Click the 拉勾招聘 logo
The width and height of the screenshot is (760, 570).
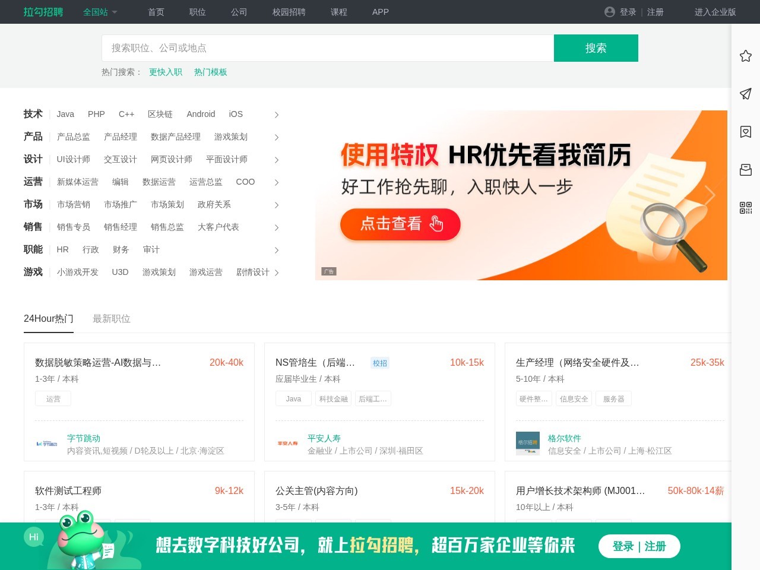[43, 12]
